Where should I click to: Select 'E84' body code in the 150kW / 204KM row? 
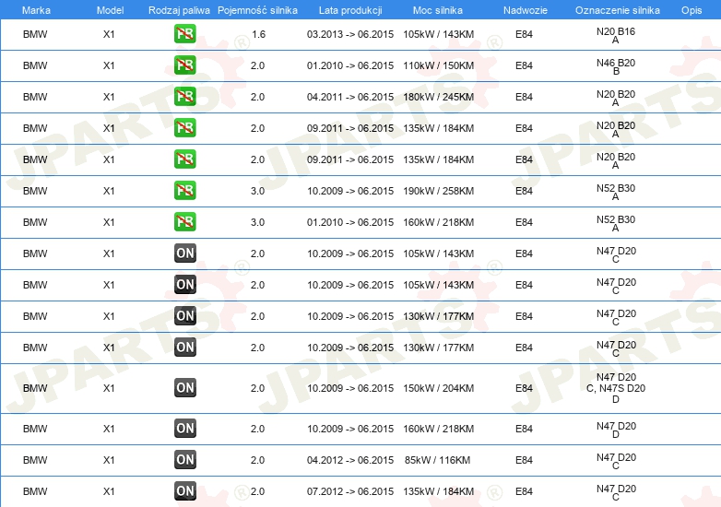point(524,388)
